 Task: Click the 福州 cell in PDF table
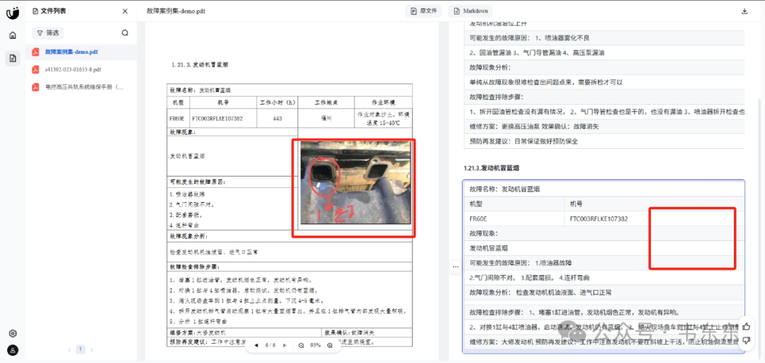pos(327,118)
